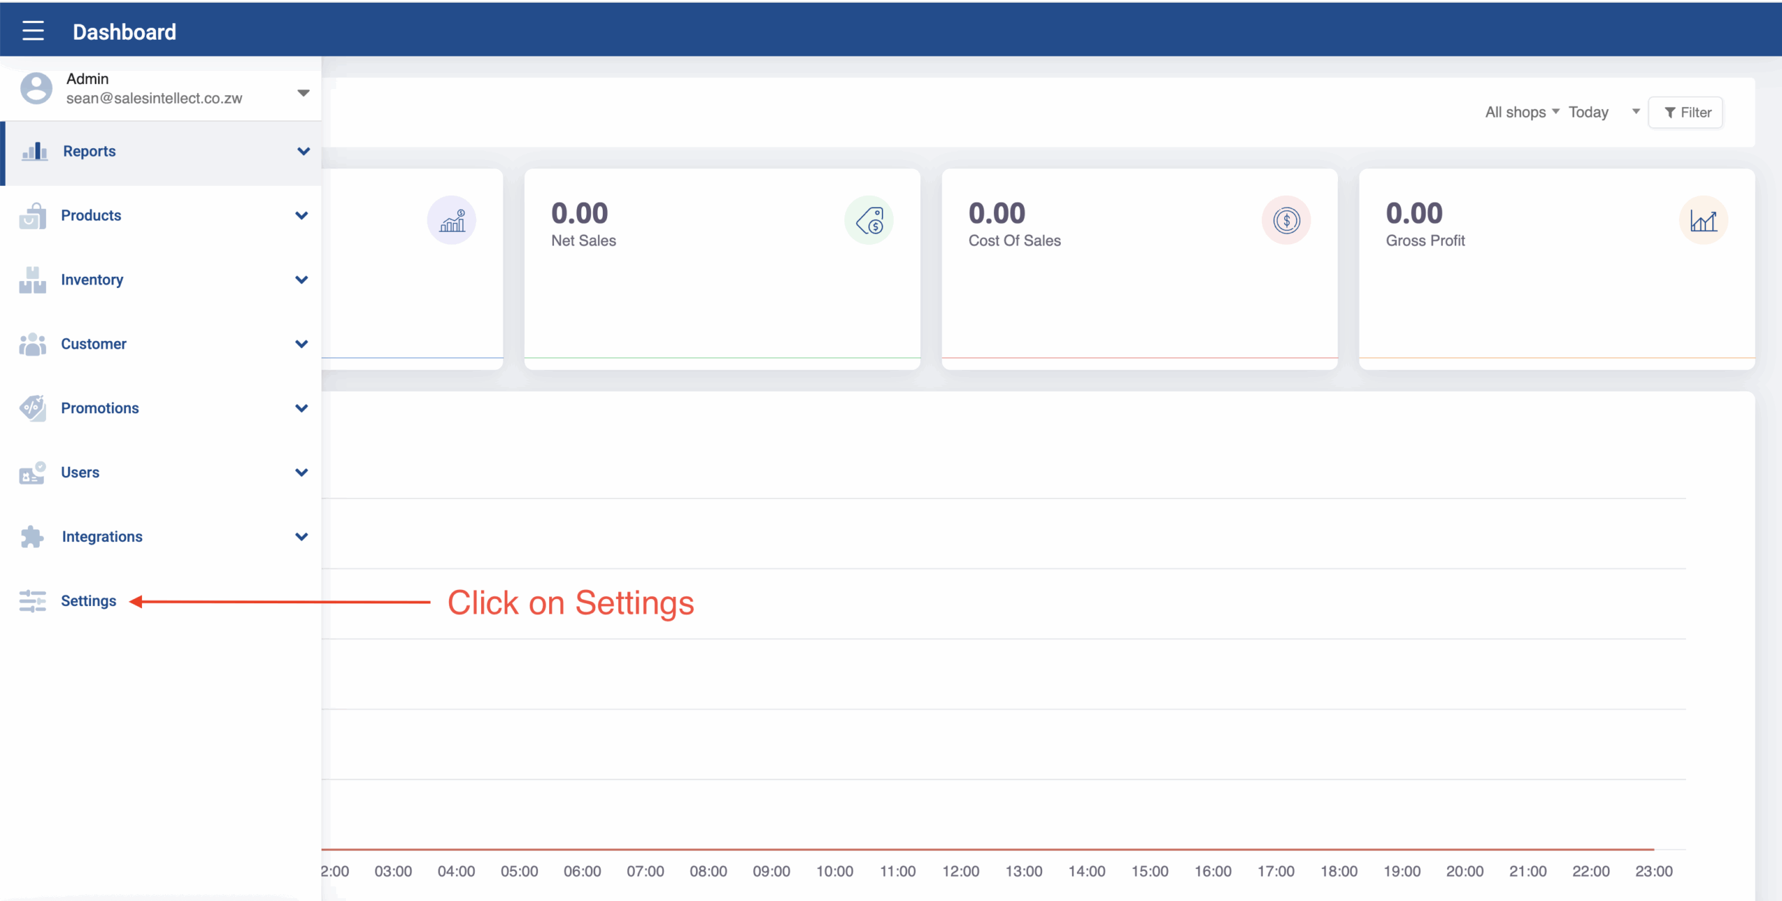Expand the Admin account dropdown arrow
This screenshot has width=1782, height=901.
tap(303, 93)
